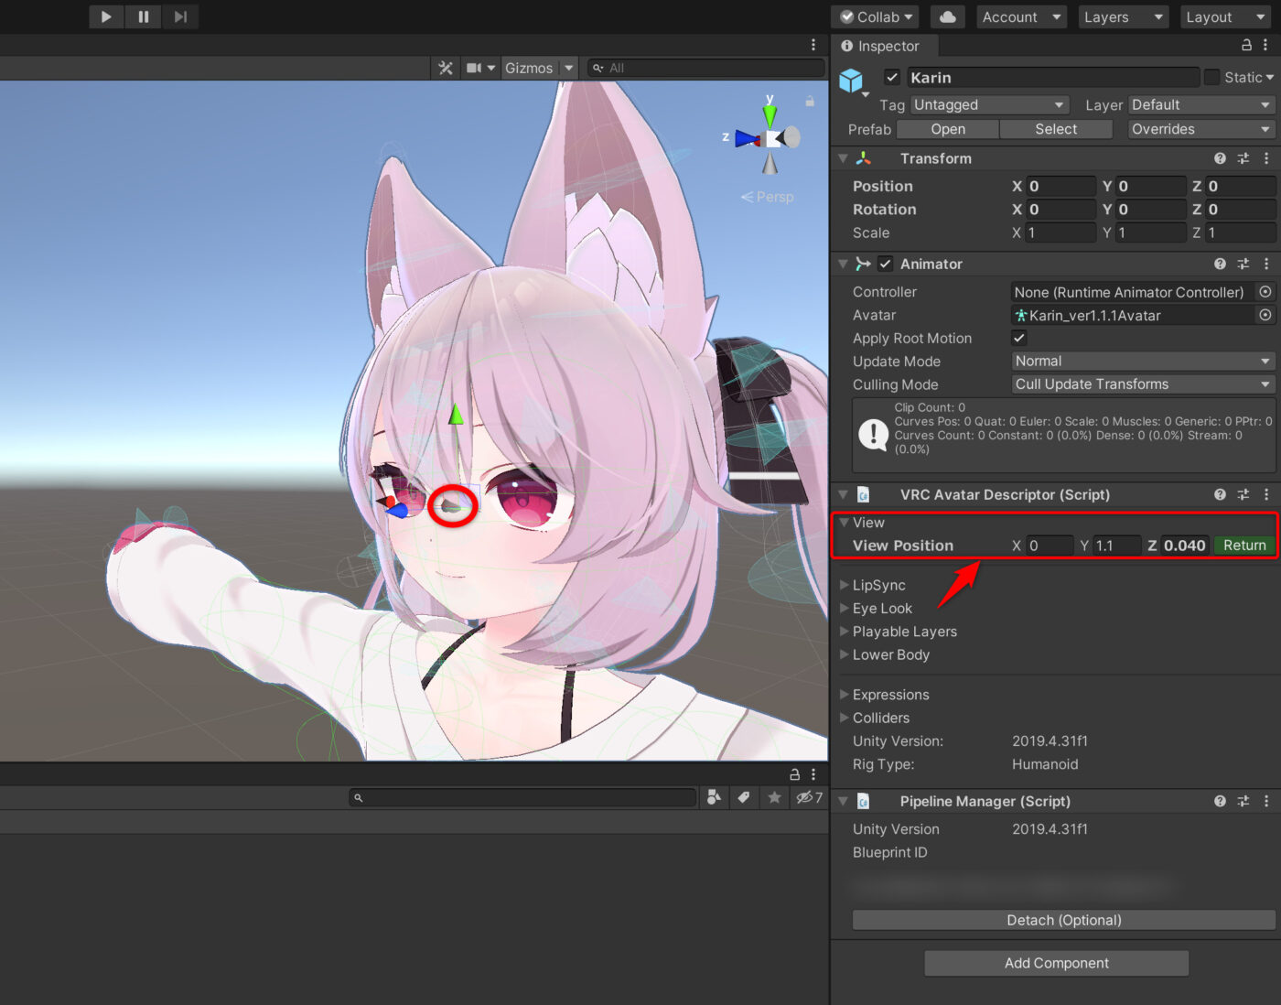Click the cloud services icon
This screenshot has width=1281, height=1005.
[x=948, y=16]
